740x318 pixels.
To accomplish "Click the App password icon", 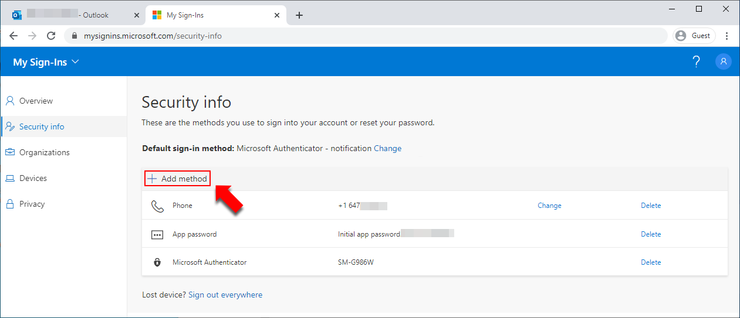I will [x=157, y=234].
